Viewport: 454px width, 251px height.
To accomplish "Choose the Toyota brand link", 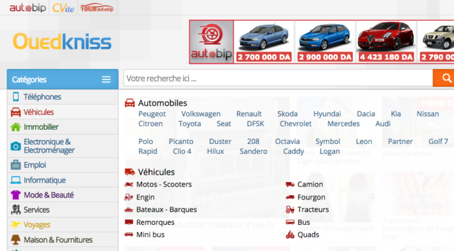I will (x=190, y=124).
